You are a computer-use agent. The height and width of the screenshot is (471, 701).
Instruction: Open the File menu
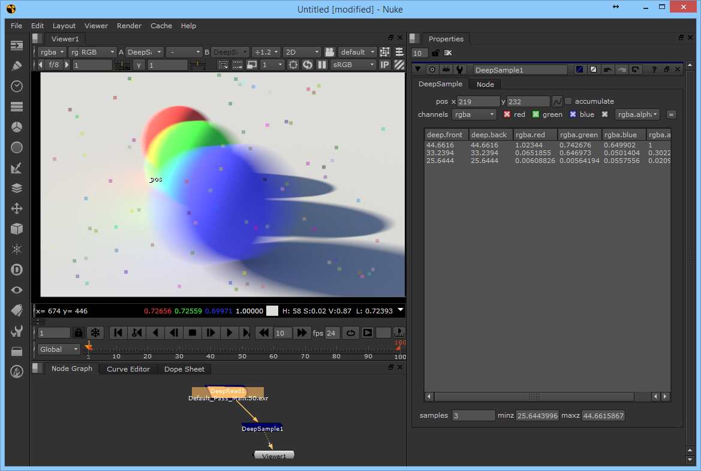pyautogui.click(x=16, y=26)
